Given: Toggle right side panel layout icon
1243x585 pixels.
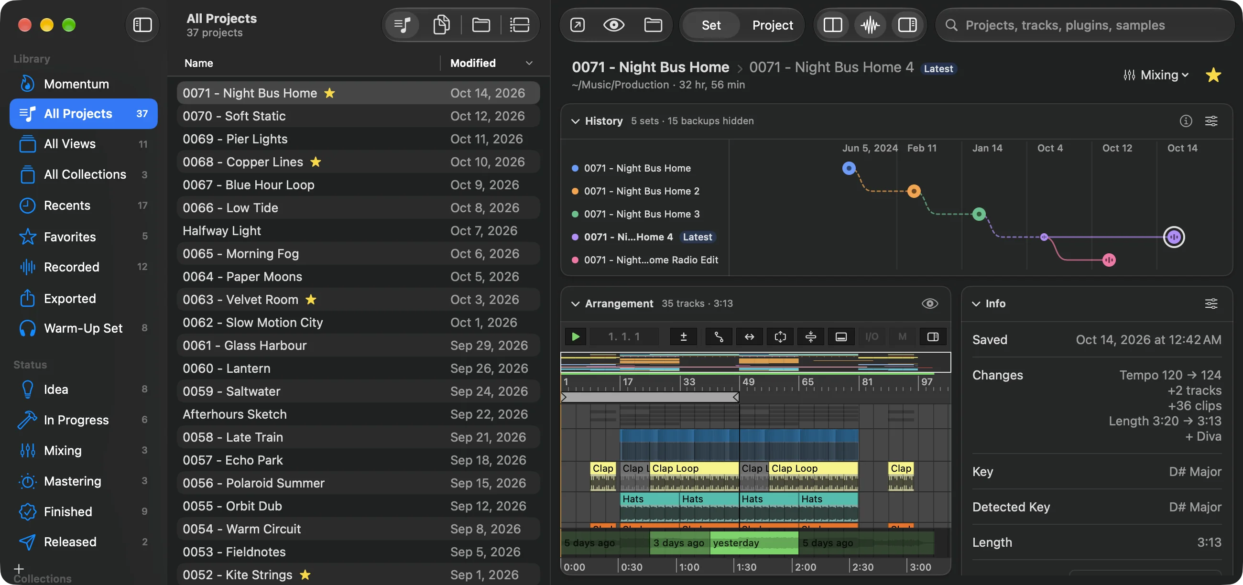Looking at the screenshot, I should 907,24.
